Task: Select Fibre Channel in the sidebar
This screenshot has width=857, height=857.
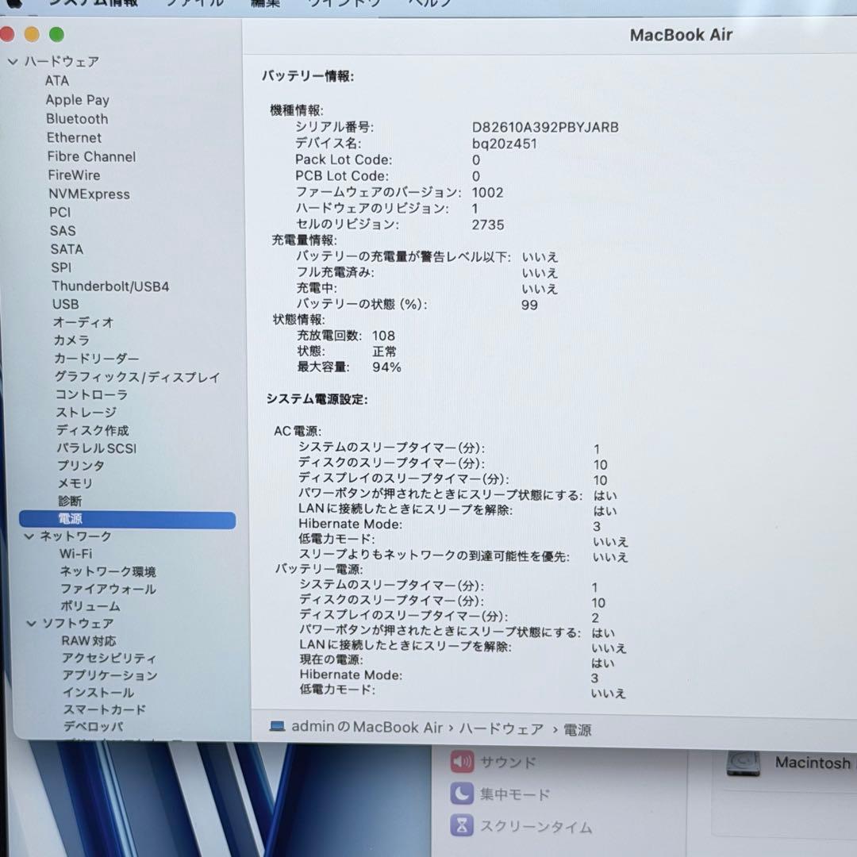Action: [91, 156]
